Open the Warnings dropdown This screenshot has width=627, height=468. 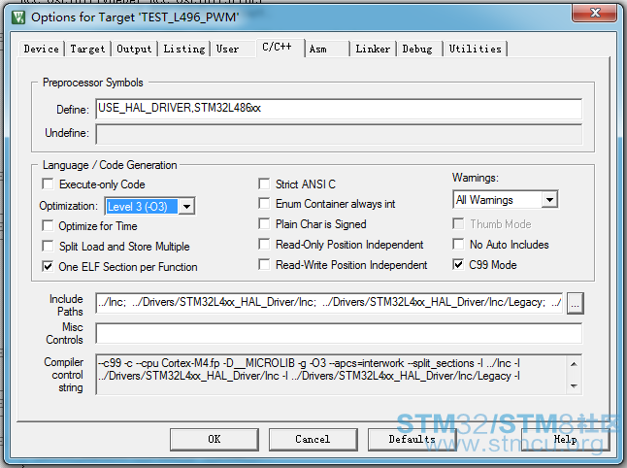pos(549,199)
